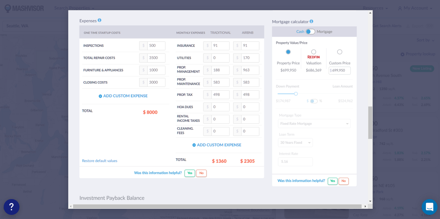This screenshot has width=440, height=219.
Task: Click the up arrow of the modal scrollbar
Action: tap(370, 13)
